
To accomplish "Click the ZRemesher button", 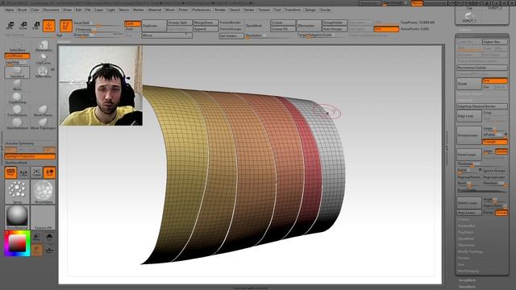I will (309, 26).
